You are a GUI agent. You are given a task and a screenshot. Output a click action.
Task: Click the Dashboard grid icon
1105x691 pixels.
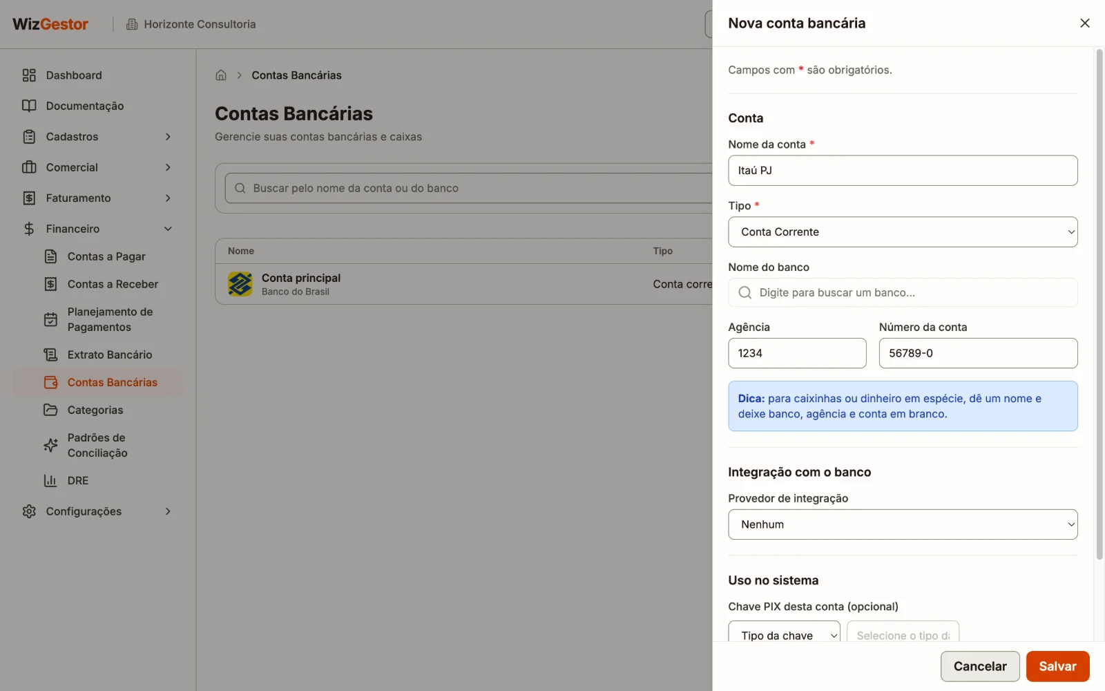tap(29, 75)
